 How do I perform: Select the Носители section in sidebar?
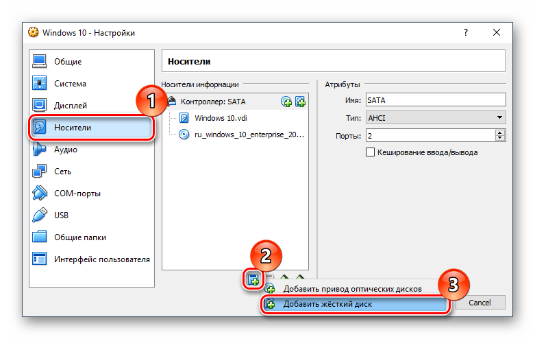tap(91, 128)
